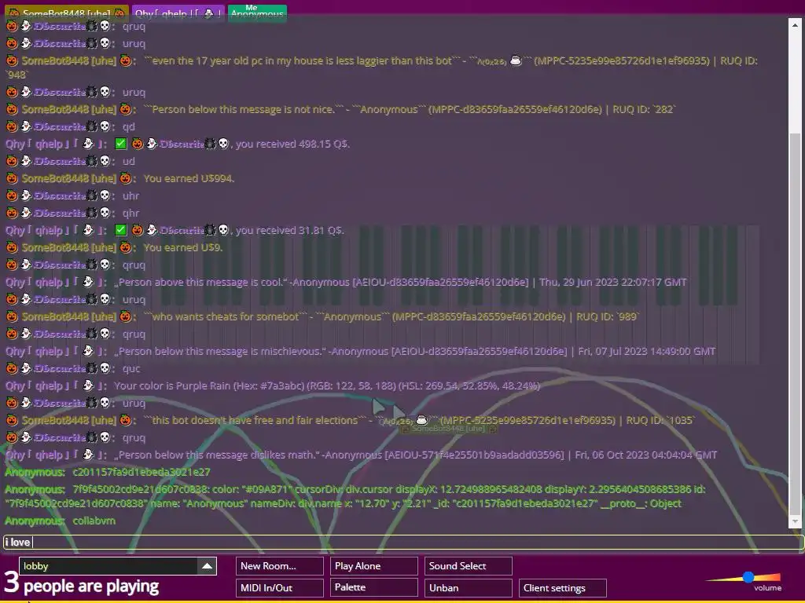805x603 pixels.
Task: Expand the lobby room dropdown arrow
Action: coord(207,566)
